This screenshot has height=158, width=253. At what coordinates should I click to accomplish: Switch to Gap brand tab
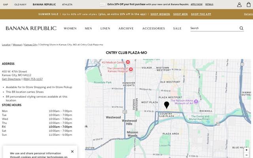[6, 4]
